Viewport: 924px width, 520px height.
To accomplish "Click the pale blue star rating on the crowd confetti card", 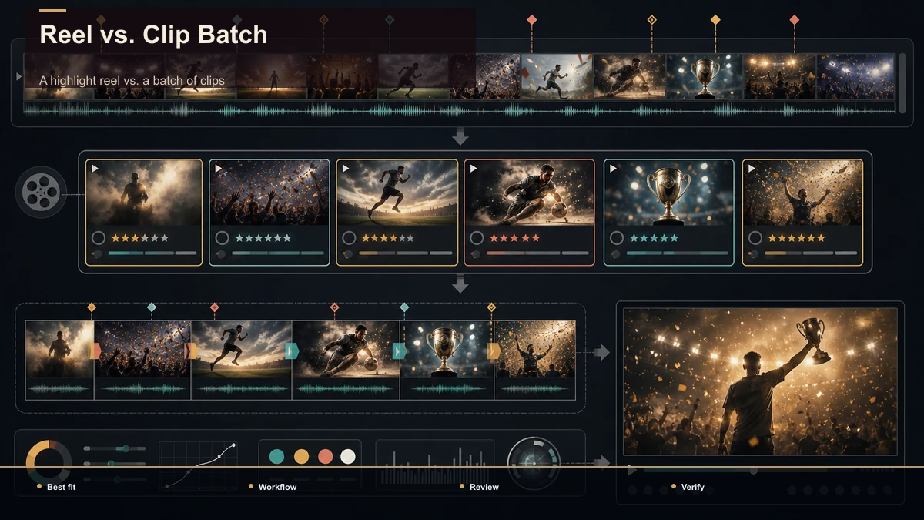I will [263, 238].
